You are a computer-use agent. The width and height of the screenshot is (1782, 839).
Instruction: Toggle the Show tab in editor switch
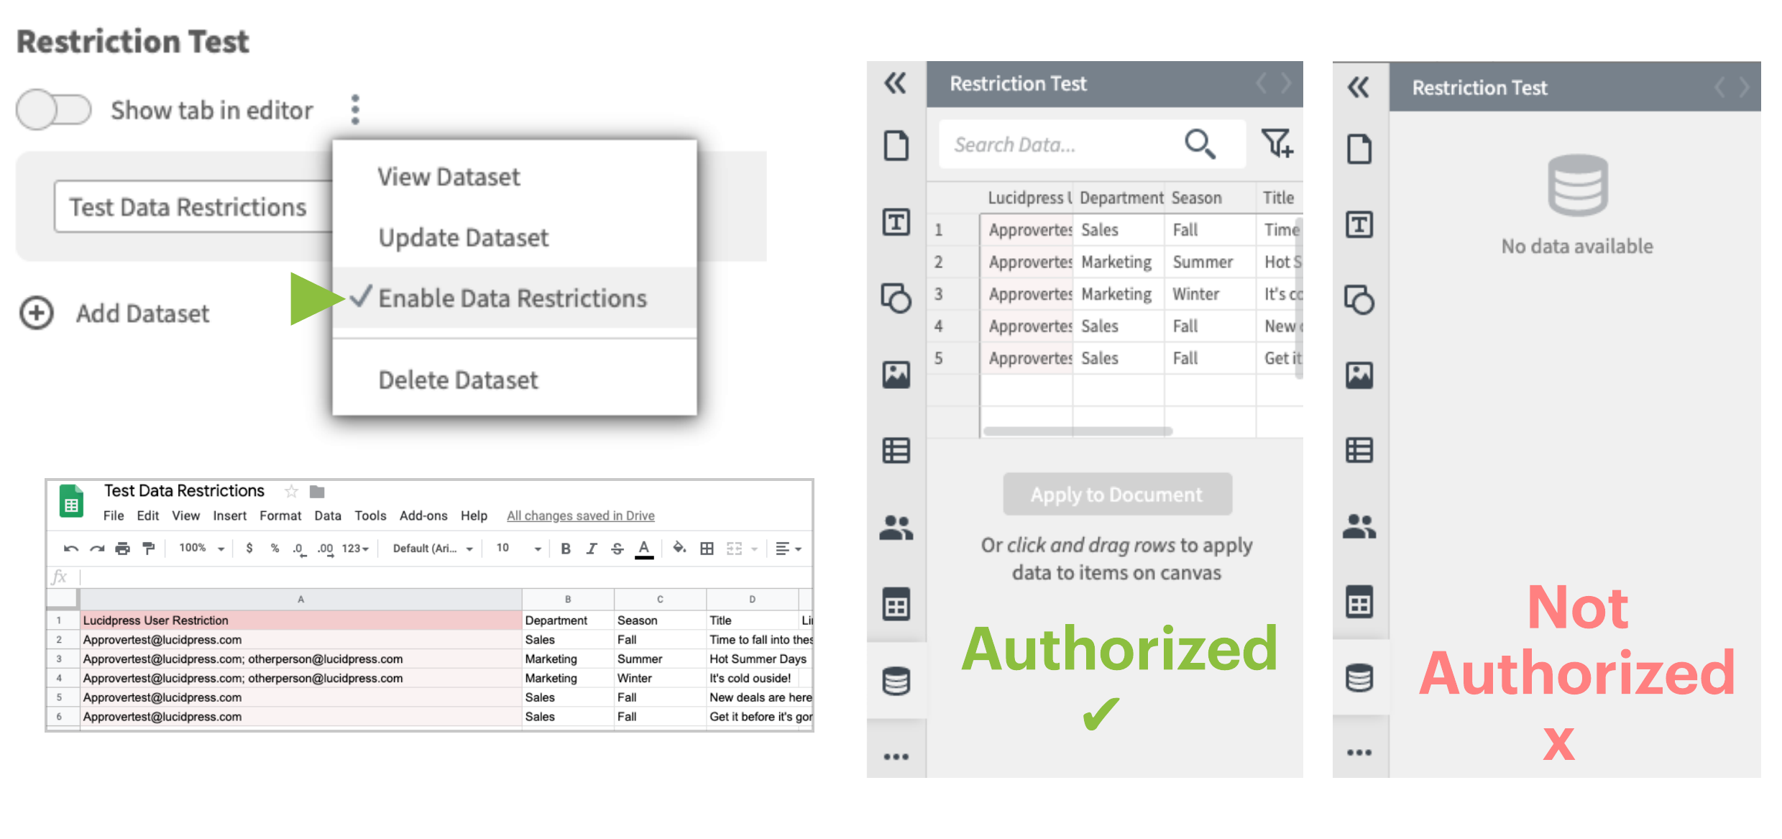(54, 109)
